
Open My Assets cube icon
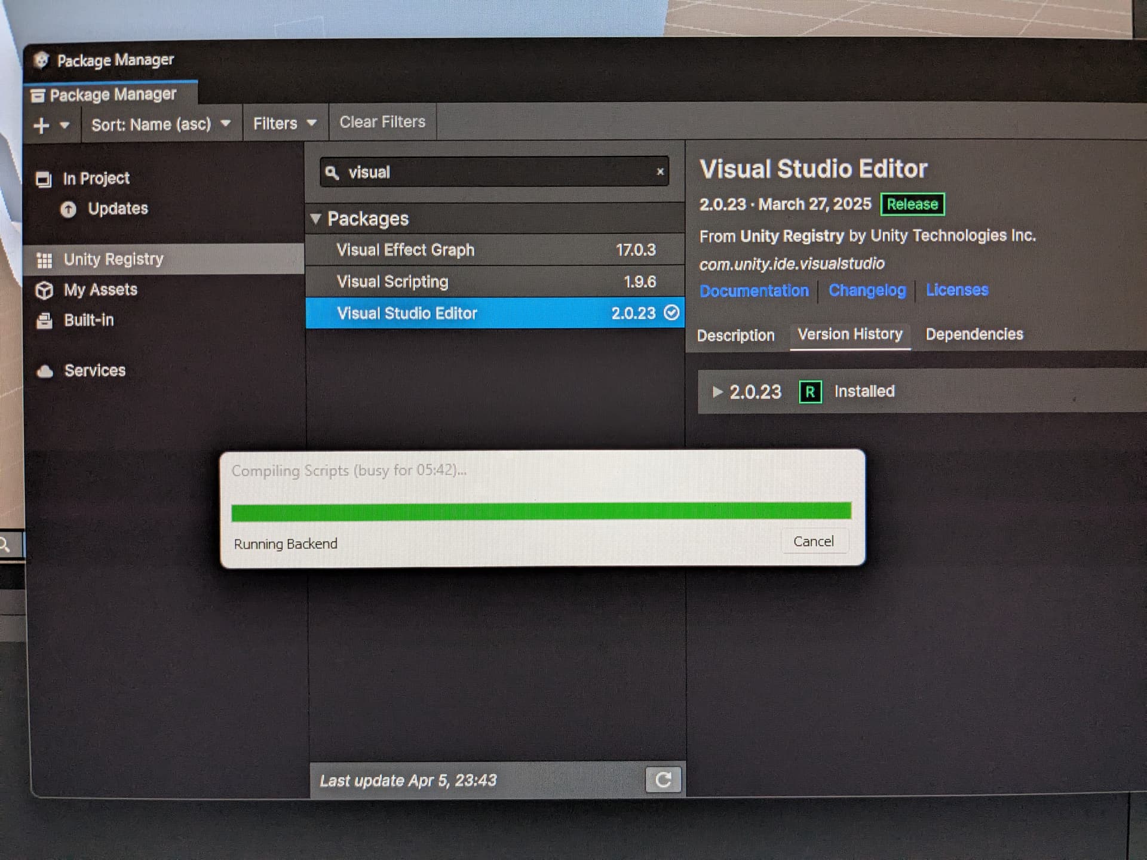tap(44, 290)
